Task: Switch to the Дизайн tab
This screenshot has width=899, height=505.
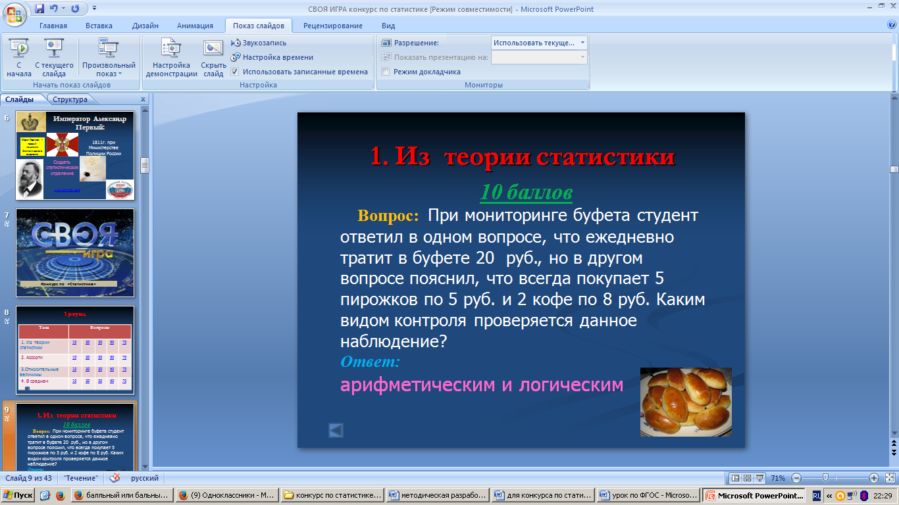Action: pyautogui.click(x=145, y=26)
